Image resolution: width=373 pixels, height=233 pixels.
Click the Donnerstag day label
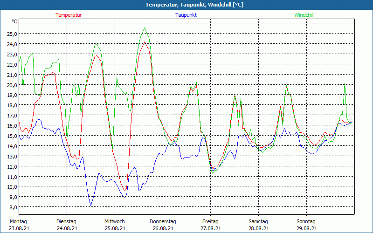coord(163,222)
